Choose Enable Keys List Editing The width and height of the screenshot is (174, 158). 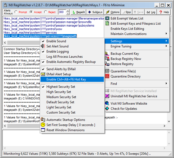tap(137, 29)
